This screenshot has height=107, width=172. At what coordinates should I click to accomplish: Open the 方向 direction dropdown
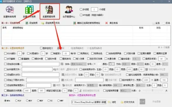(126, 64)
